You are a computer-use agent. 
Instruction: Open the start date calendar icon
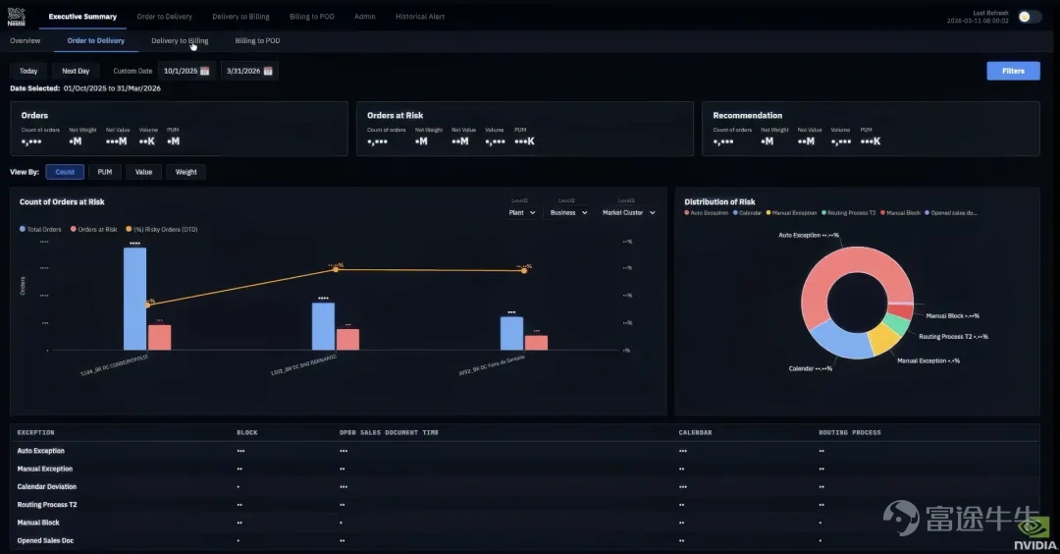pyautogui.click(x=205, y=71)
